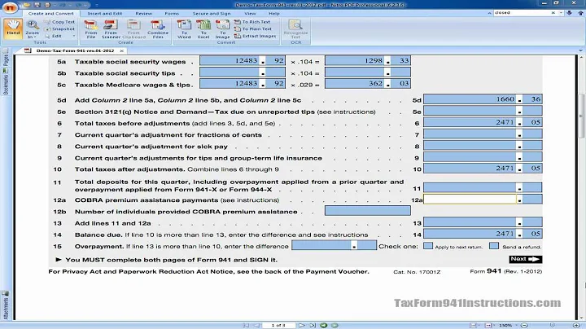
Task: Open the Review ribbon tab
Action: pyautogui.click(x=143, y=14)
